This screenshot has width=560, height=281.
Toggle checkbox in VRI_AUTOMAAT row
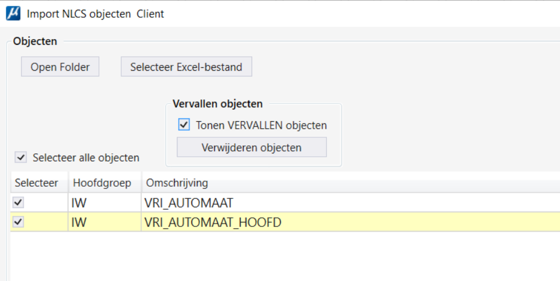(x=18, y=203)
